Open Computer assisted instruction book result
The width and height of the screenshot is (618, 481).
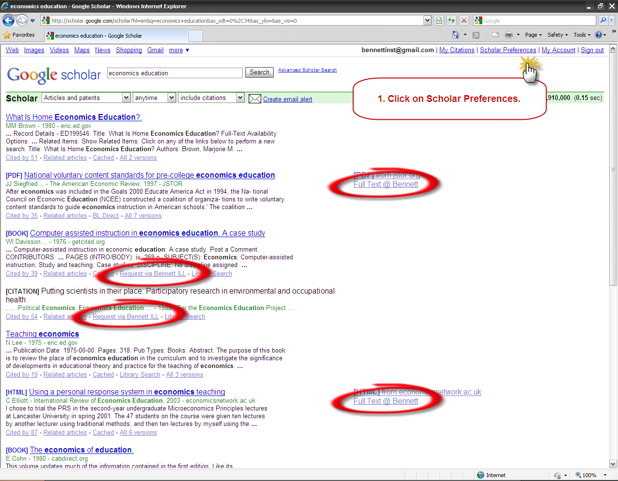point(147,233)
